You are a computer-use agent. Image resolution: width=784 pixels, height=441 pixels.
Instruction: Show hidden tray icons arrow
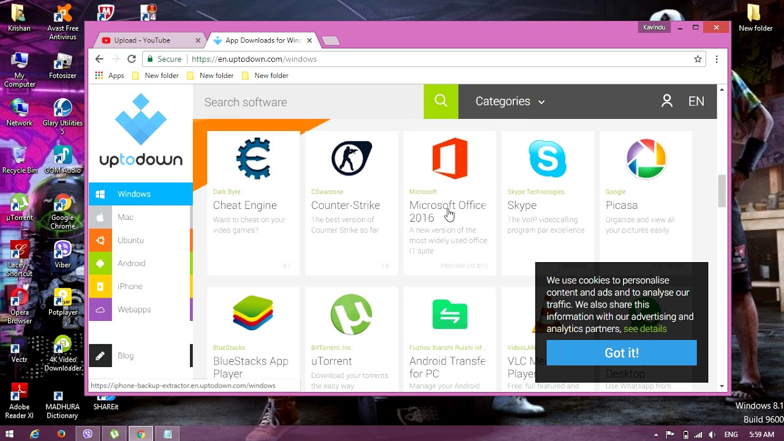(656, 434)
